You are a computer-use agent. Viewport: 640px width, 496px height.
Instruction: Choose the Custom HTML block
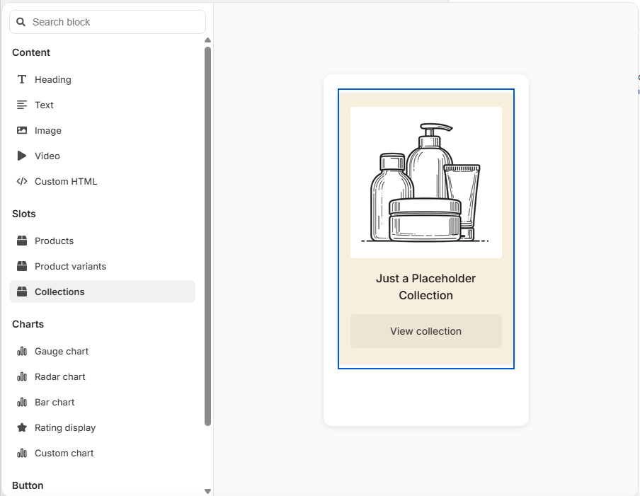coord(64,181)
